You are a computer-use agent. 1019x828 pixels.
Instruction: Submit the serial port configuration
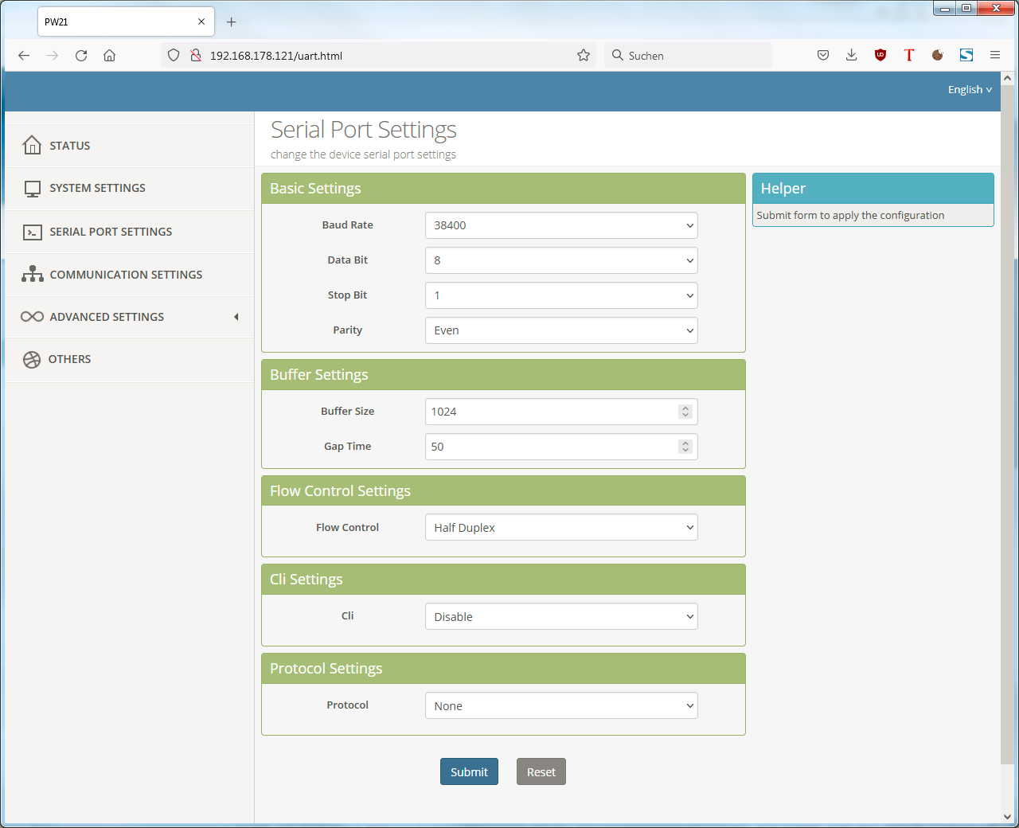[470, 772]
